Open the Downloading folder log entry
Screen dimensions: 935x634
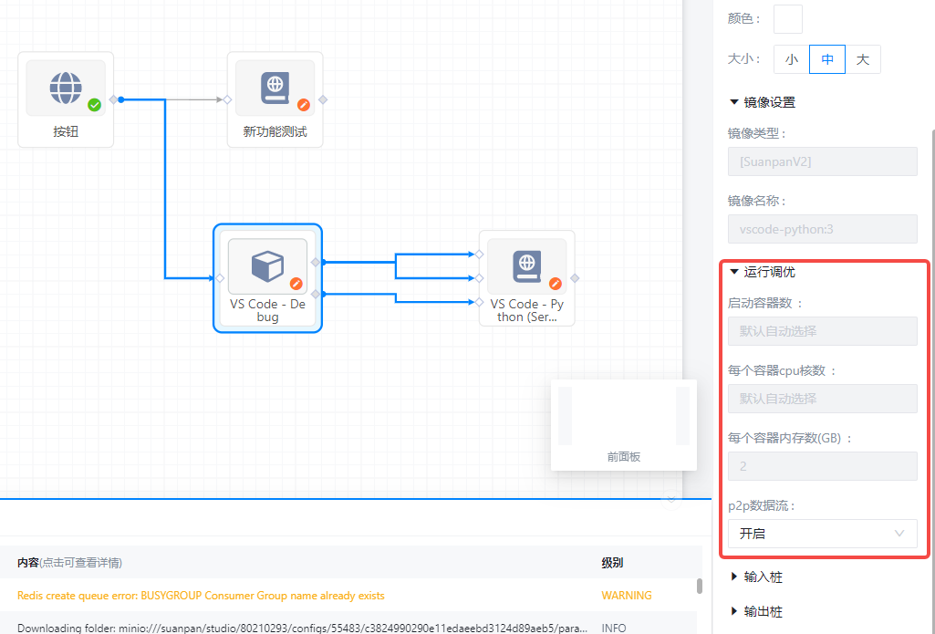(274, 628)
